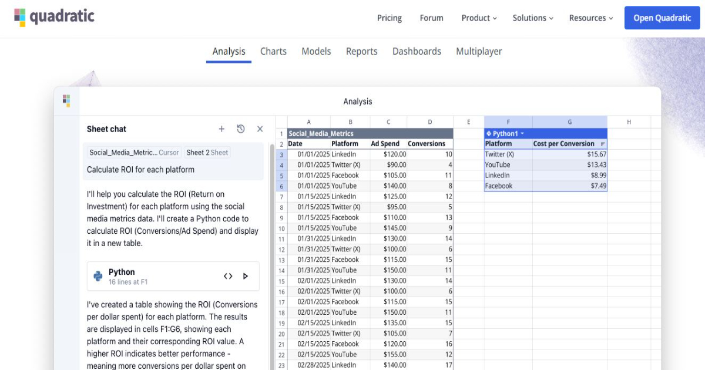Select column E header
This screenshot has height=370, width=705.
(x=468, y=122)
